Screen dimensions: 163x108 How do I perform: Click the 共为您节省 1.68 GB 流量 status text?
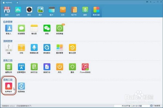point(131,106)
